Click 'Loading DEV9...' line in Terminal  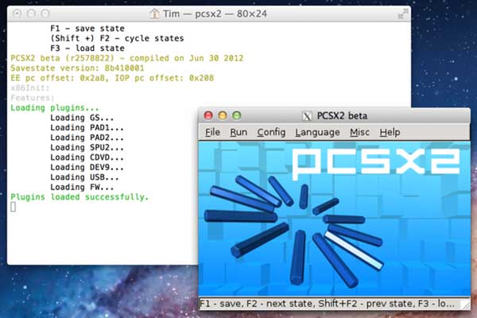pos(87,168)
